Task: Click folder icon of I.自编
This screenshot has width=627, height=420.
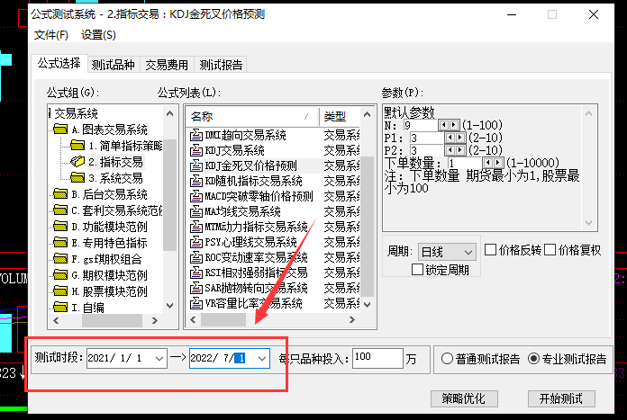Action: [x=60, y=307]
